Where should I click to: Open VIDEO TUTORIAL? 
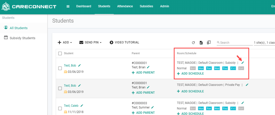(x=124, y=42)
